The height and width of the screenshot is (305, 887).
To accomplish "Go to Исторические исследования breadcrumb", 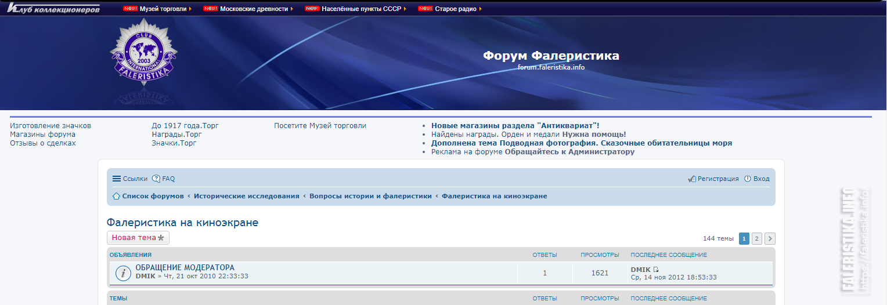I will 247,196.
